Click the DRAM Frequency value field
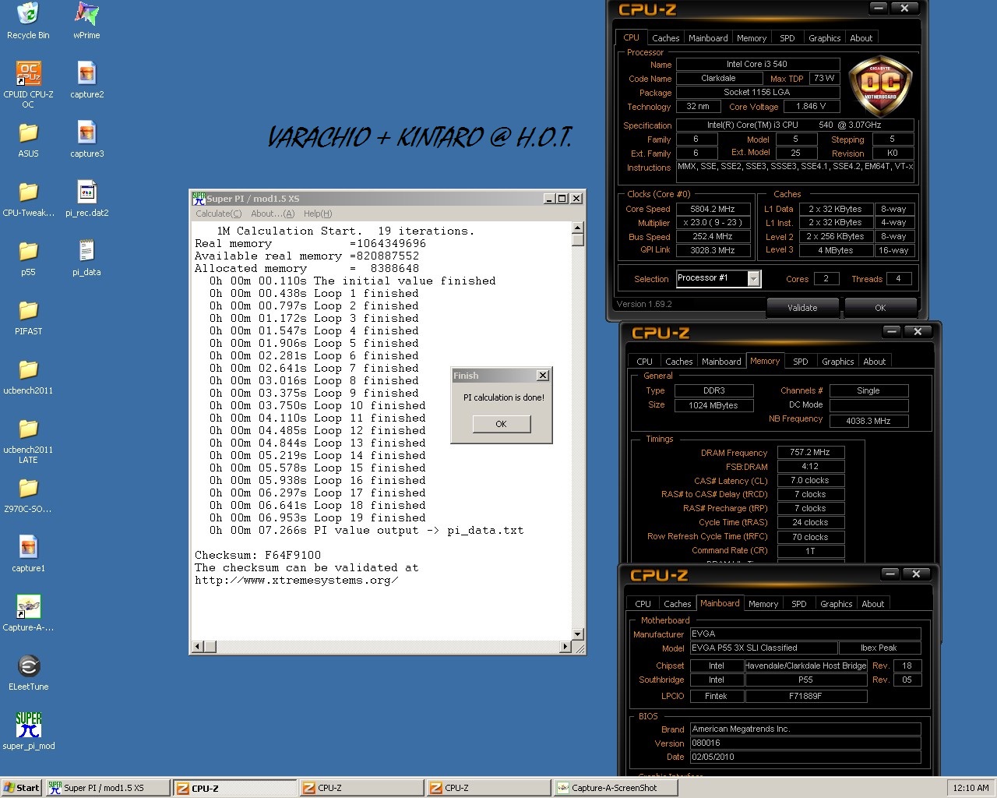The image size is (997, 798). coord(810,452)
